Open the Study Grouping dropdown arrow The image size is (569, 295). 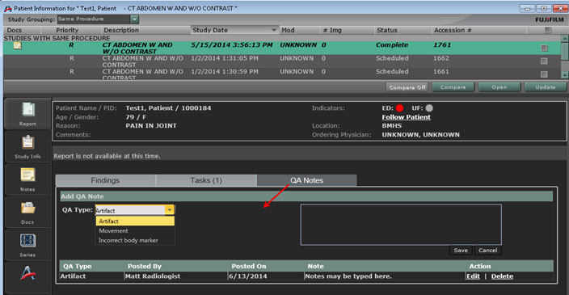[x=134, y=19]
